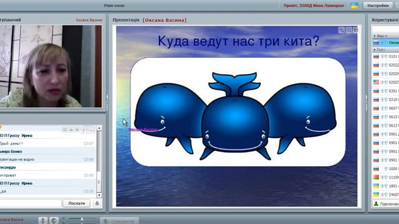Click chat timestamp 13:08 beside 'привет'
Viewport: 399px width, 224px height.
(89, 175)
